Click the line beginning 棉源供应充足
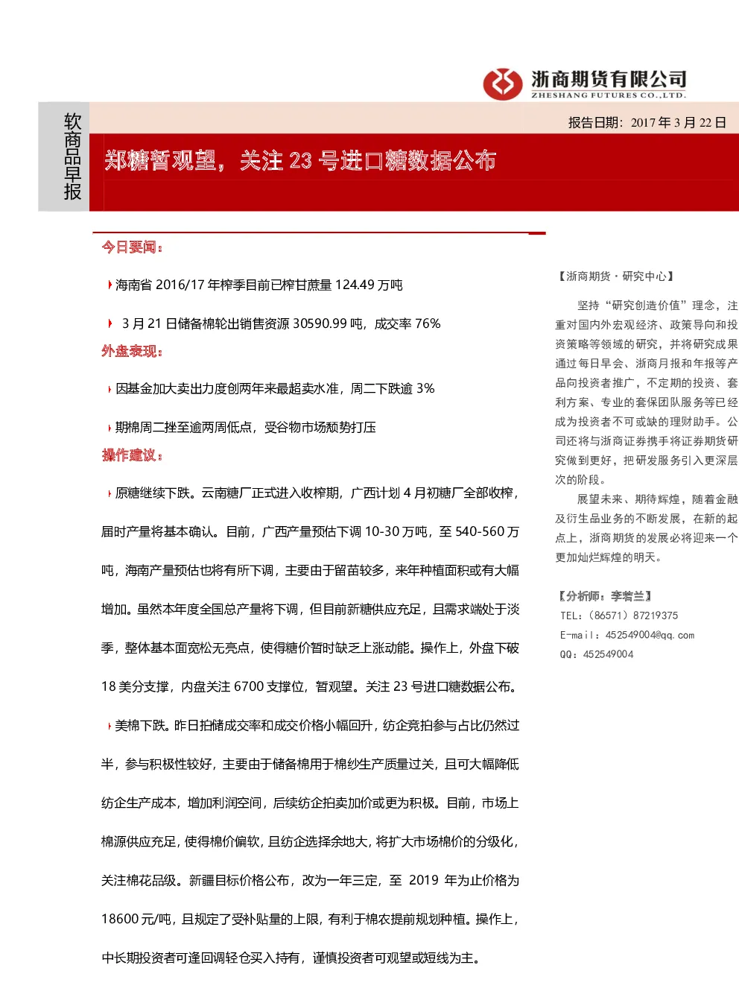Image resolution: width=739 pixels, height=1003 pixels. [310, 841]
